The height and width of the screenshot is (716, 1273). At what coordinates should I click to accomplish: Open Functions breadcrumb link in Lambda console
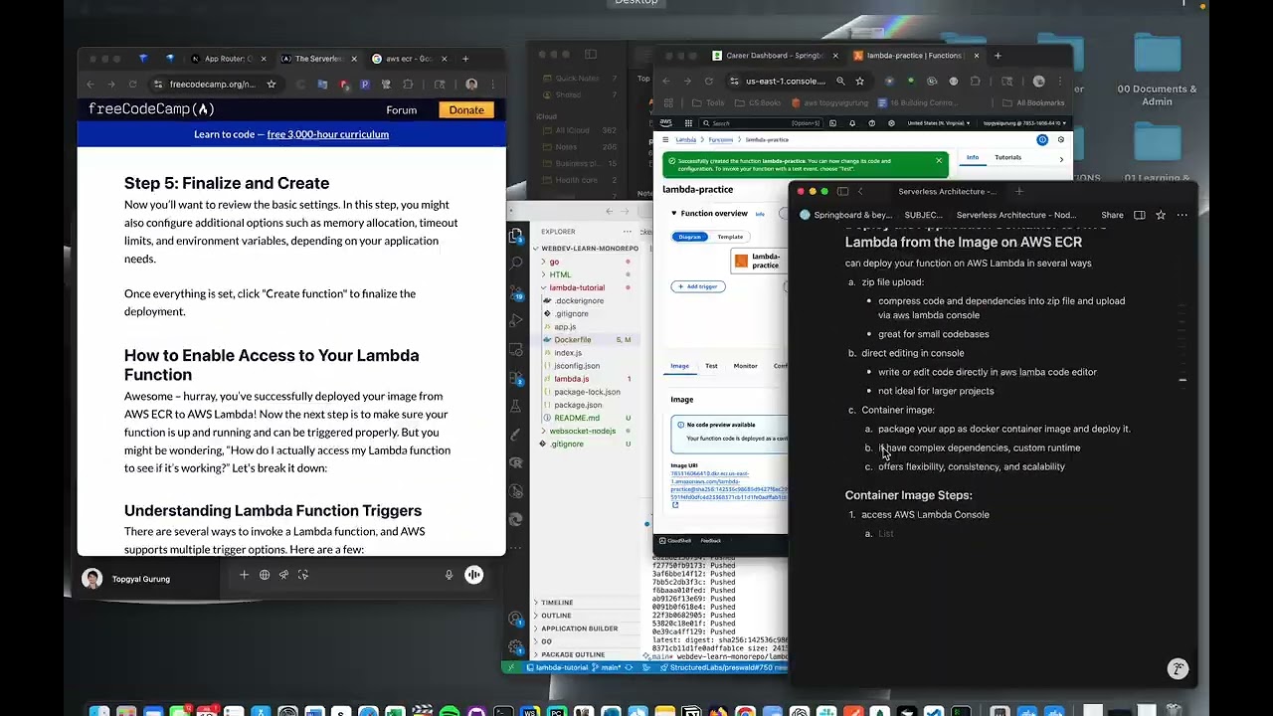click(x=720, y=140)
